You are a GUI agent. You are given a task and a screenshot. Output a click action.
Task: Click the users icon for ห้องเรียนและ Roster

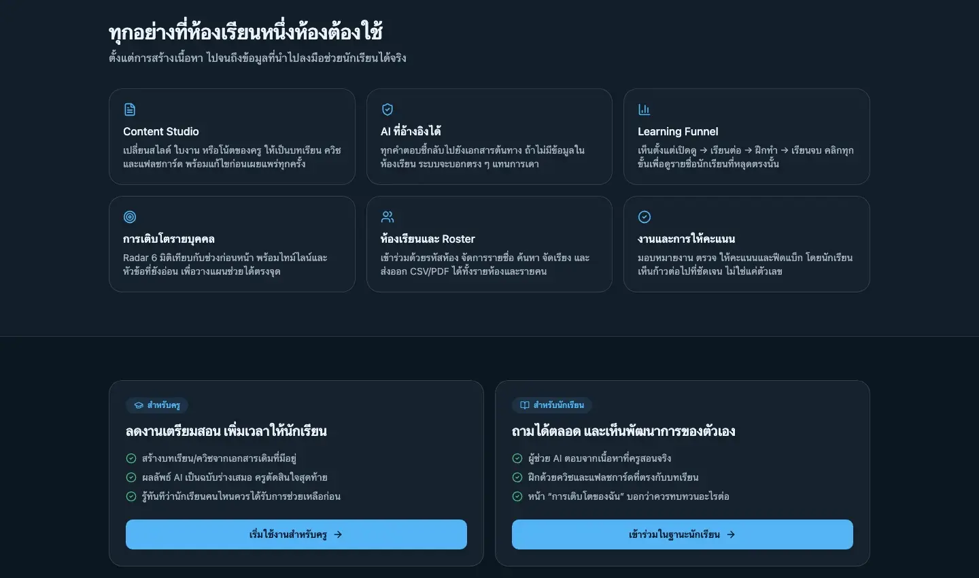[x=388, y=217]
